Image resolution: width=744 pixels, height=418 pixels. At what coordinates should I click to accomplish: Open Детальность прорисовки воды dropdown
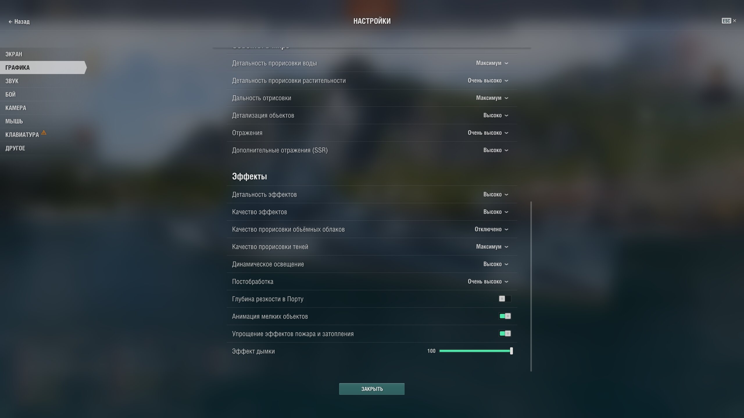click(492, 63)
